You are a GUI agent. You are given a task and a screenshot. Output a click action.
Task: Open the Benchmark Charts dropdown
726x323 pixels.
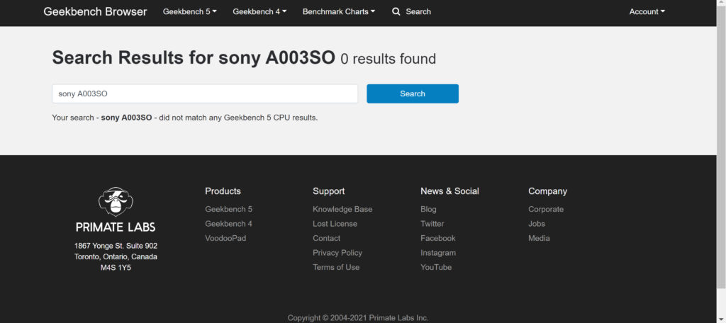(x=339, y=11)
